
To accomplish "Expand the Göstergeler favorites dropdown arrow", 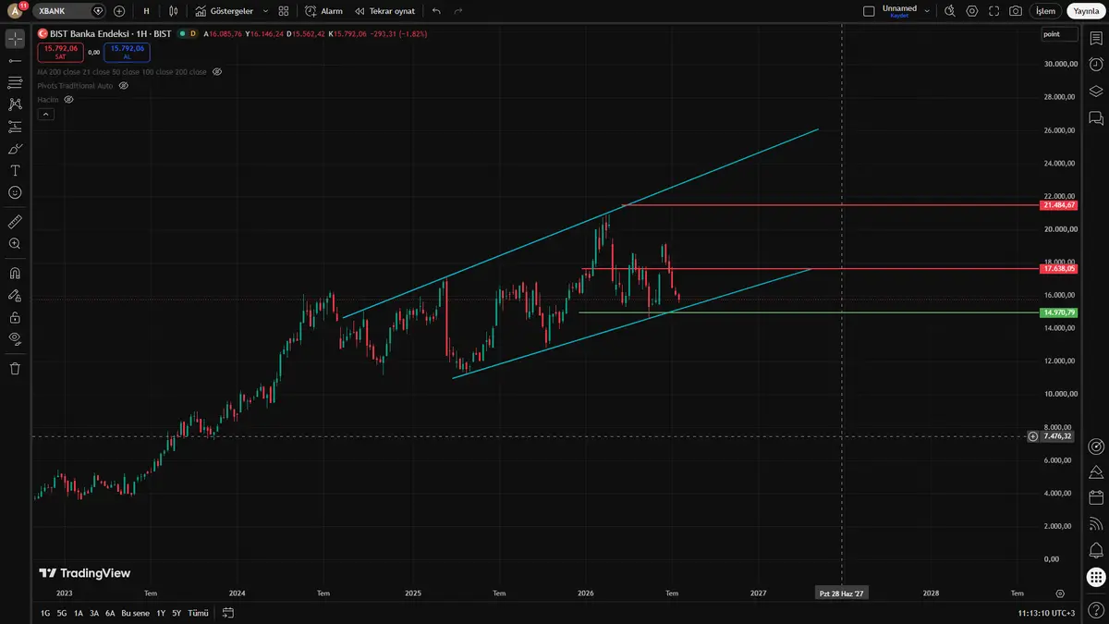I will click(x=266, y=11).
